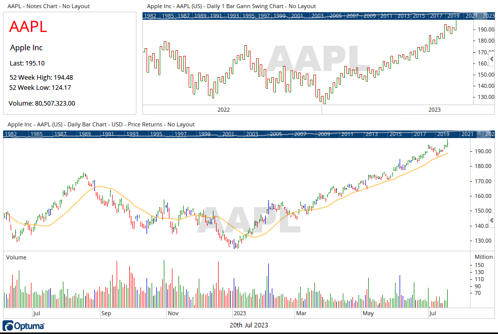
Task: Click the Apple Inc company name
Action: (x=26, y=48)
